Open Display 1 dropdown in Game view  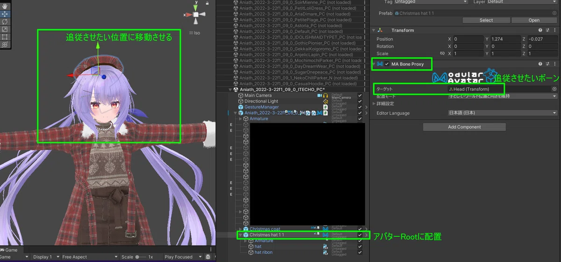pyautogui.click(x=45, y=257)
